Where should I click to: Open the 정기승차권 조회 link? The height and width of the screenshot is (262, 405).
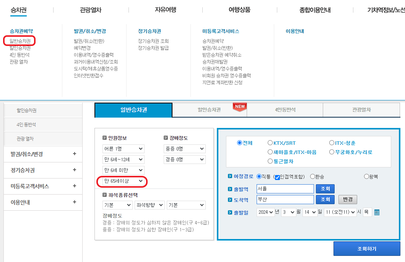click(153, 41)
